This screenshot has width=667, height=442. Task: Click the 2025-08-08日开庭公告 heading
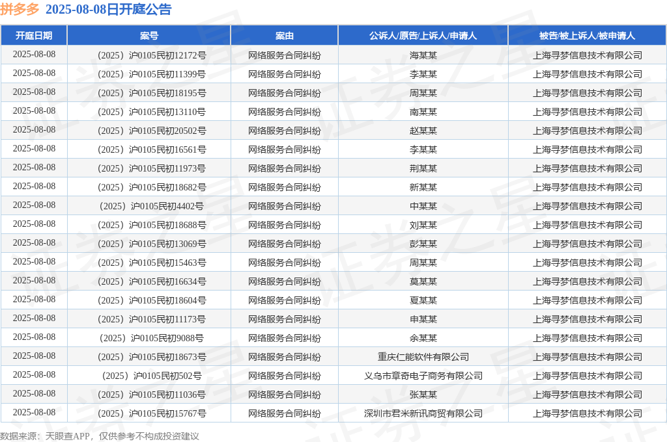(109, 9)
